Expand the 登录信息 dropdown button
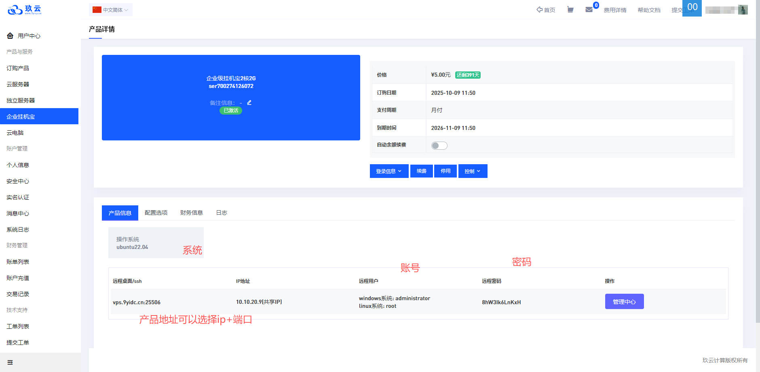Viewport: 760px width, 372px height. tap(389, 171)
